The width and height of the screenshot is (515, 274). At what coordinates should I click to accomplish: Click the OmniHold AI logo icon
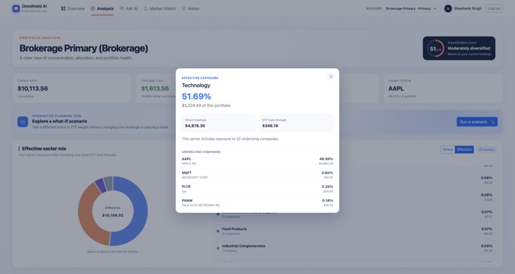click(16, 8)
